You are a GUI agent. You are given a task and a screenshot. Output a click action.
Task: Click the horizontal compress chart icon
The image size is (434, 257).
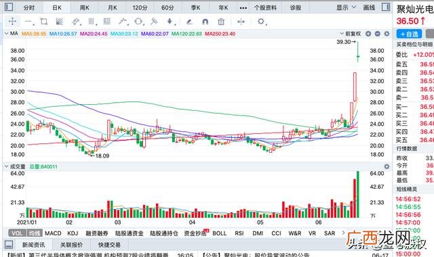point(241,21)
